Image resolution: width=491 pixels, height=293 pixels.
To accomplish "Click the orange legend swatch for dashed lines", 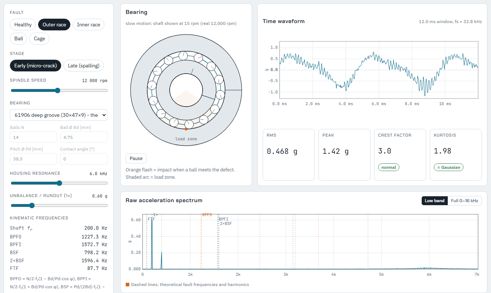I will pos(128,285).
